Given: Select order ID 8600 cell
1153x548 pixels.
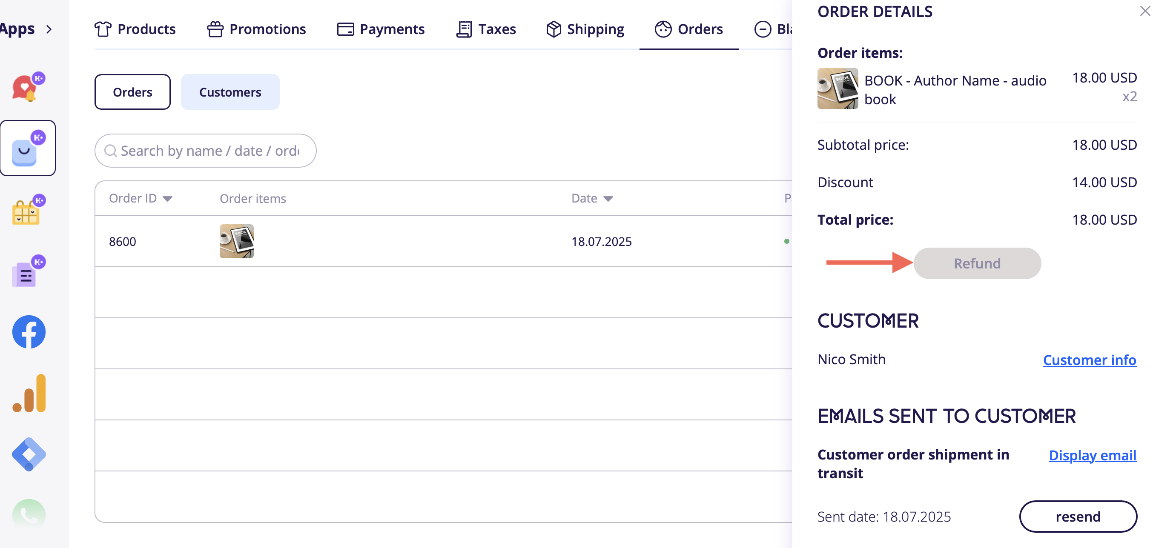Looking at the screenshot, I should click(x=122, y=242).
